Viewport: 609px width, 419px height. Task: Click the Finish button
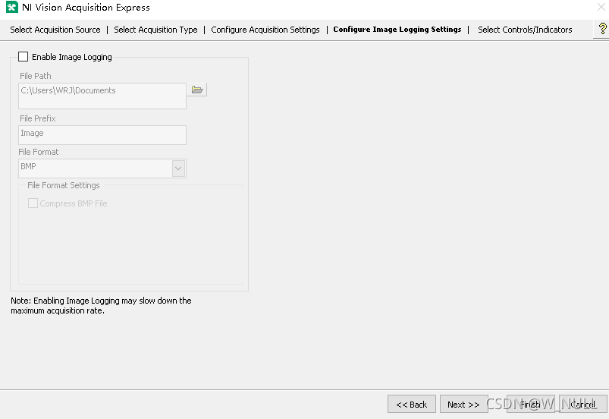point(531,405)
